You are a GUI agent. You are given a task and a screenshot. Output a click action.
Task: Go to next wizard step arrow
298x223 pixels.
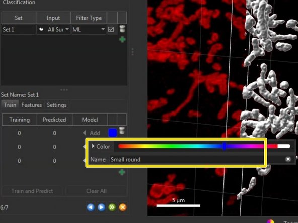[x=101, y=207]
